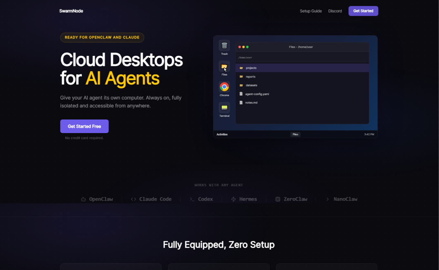Screen dimensions: 439x270
Task: Open the Setup Guide link
Action: 311,11
